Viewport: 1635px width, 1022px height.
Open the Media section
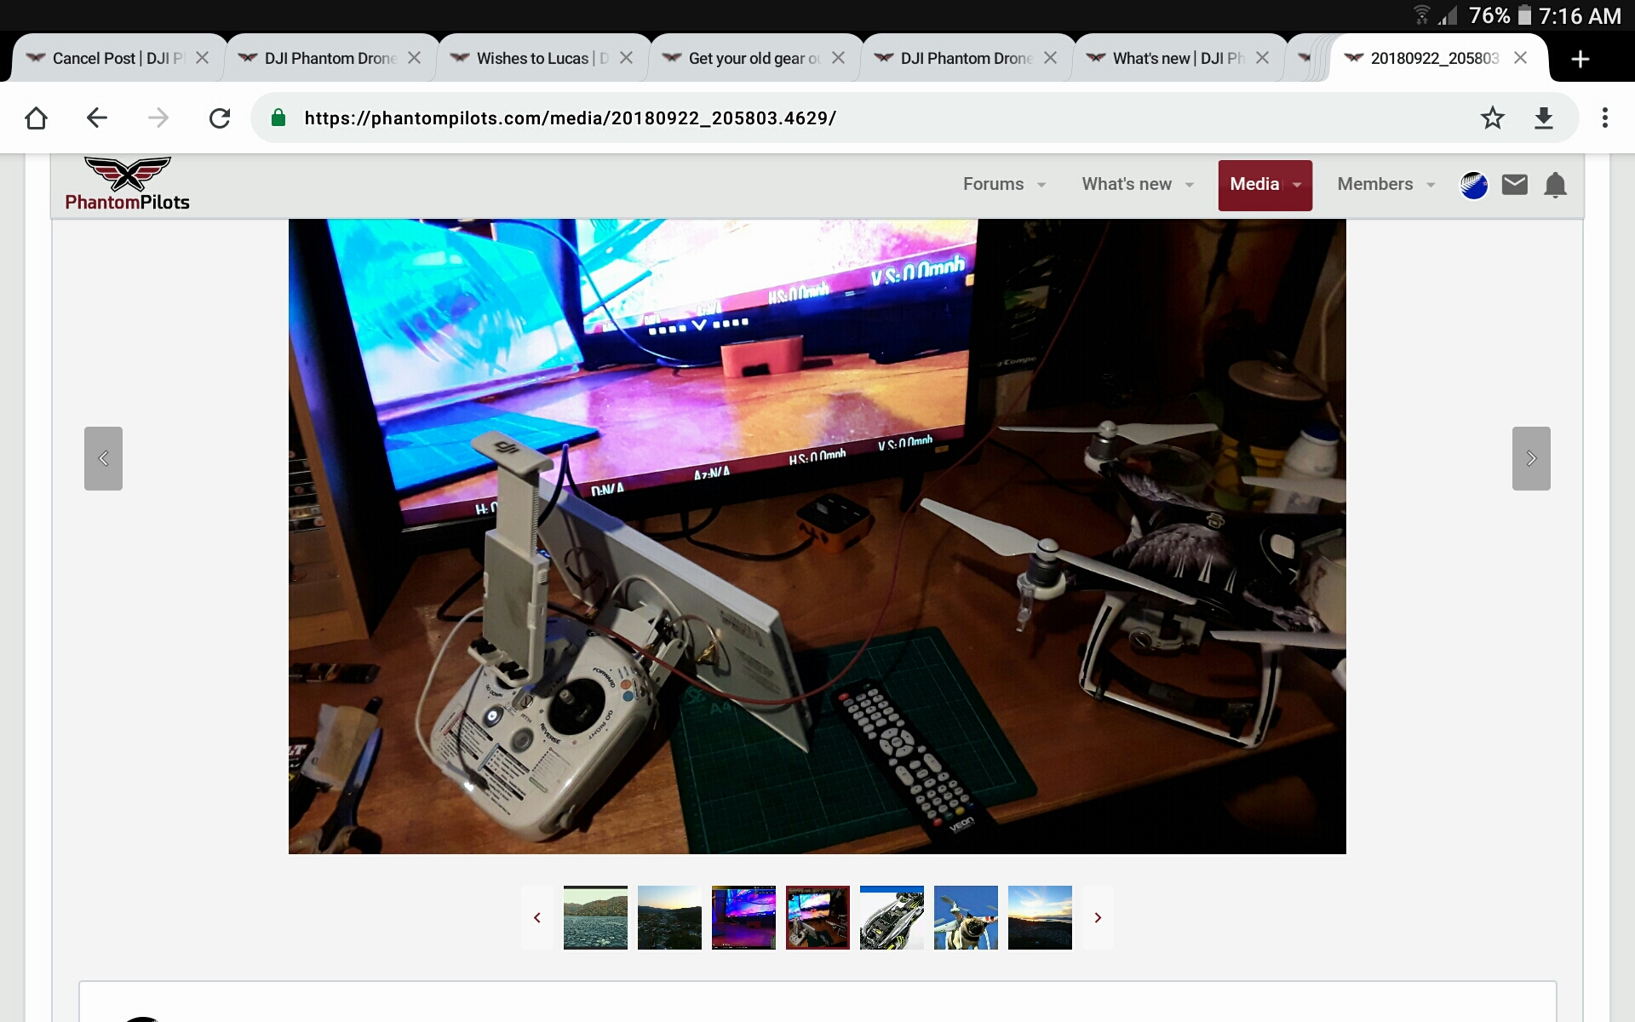(1254, 184)
